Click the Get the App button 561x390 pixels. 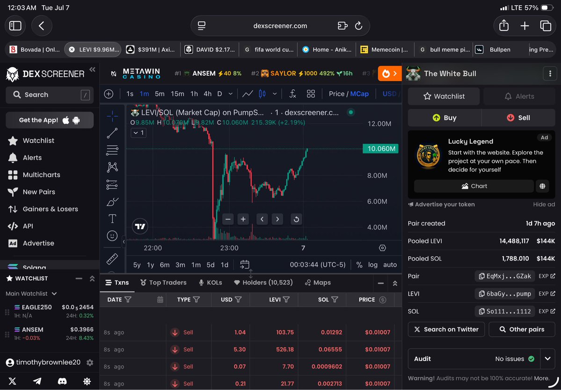tap(50, 120)
